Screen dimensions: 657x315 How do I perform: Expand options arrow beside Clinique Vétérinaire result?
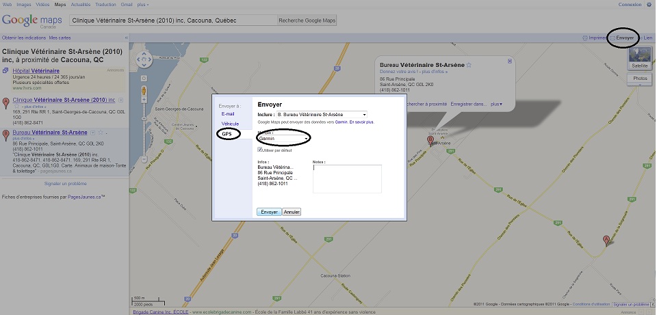[120, 100]
